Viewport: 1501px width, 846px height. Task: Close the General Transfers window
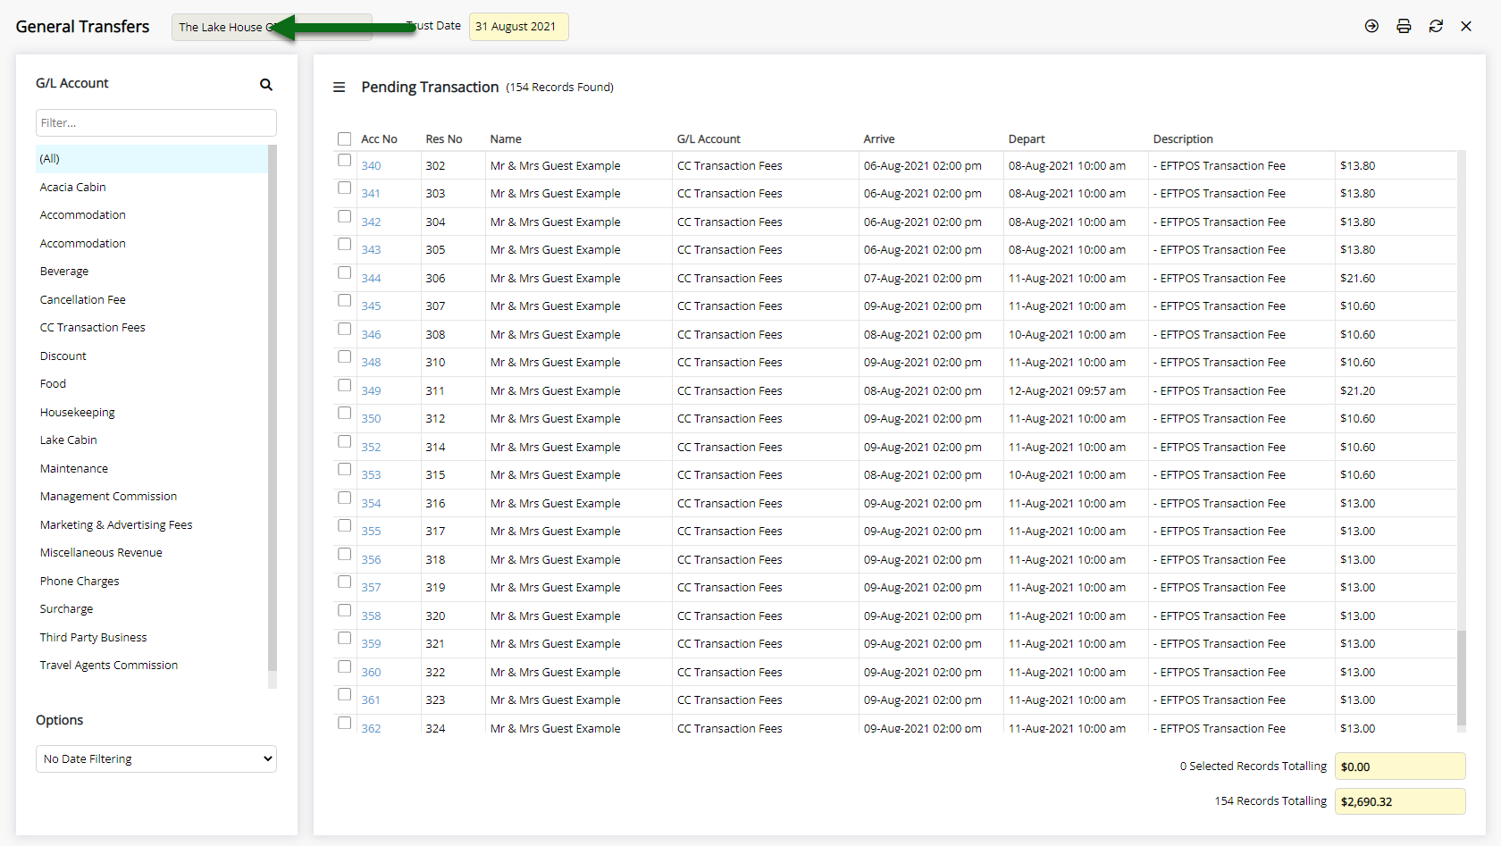tap(1466, 26)
